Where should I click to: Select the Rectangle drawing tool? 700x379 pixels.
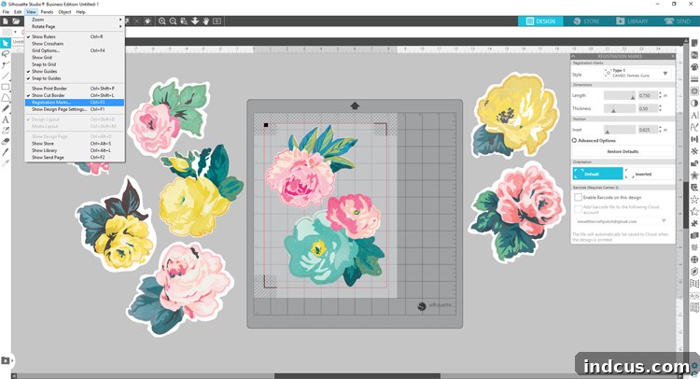pos(6,87)
